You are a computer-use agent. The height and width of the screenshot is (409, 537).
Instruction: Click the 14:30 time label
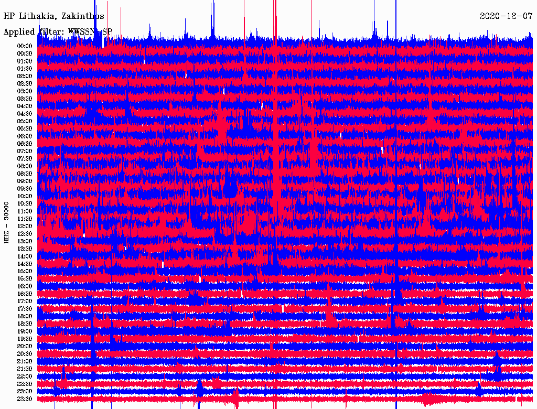[25, 264]
